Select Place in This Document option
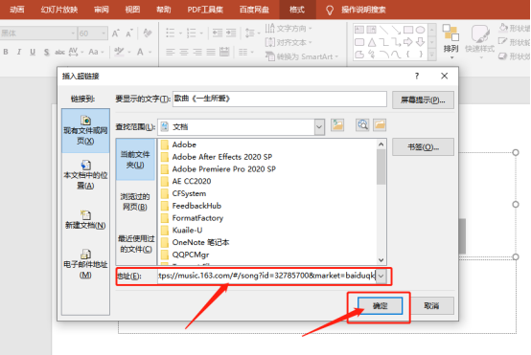This screenshot has height=355, width=531. 85,175
